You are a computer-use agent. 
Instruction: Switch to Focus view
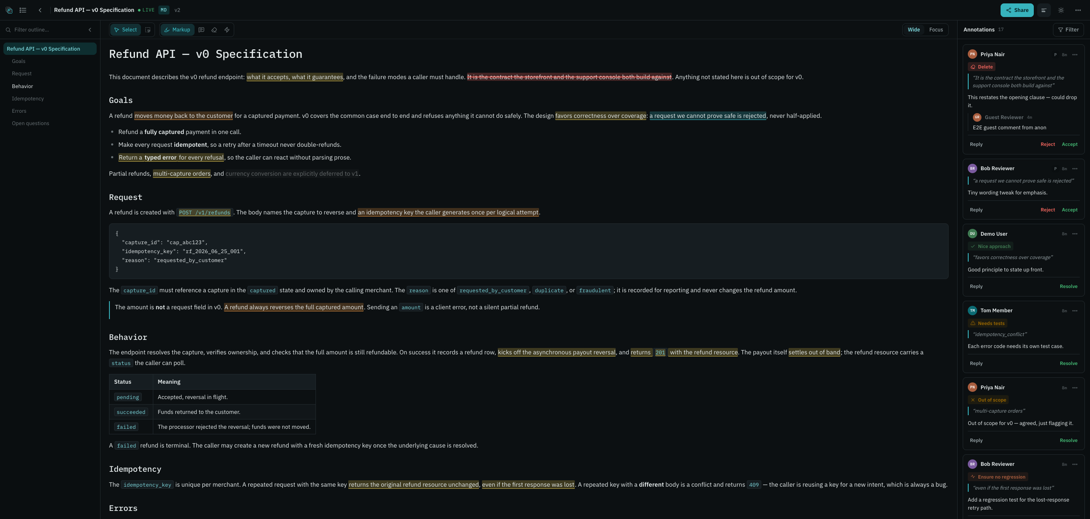pyautogui.click(x=936, y=30)
